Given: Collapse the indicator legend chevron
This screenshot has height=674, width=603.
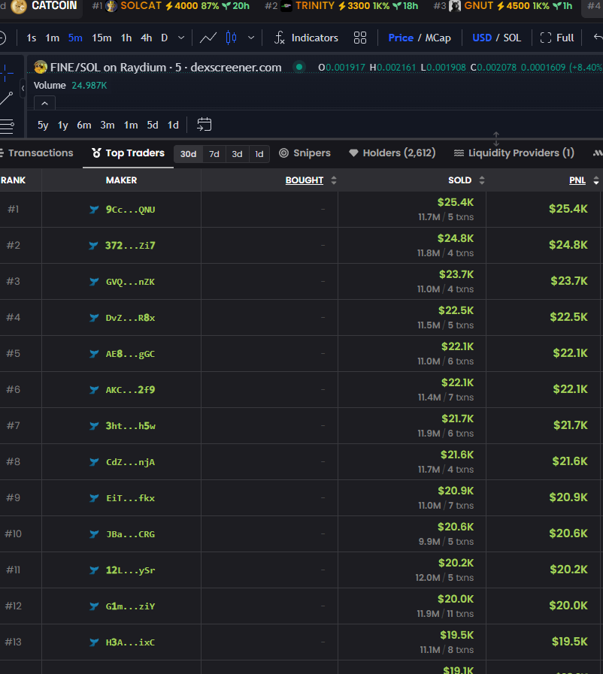Looking at the screenshot, I should [44, 103].
